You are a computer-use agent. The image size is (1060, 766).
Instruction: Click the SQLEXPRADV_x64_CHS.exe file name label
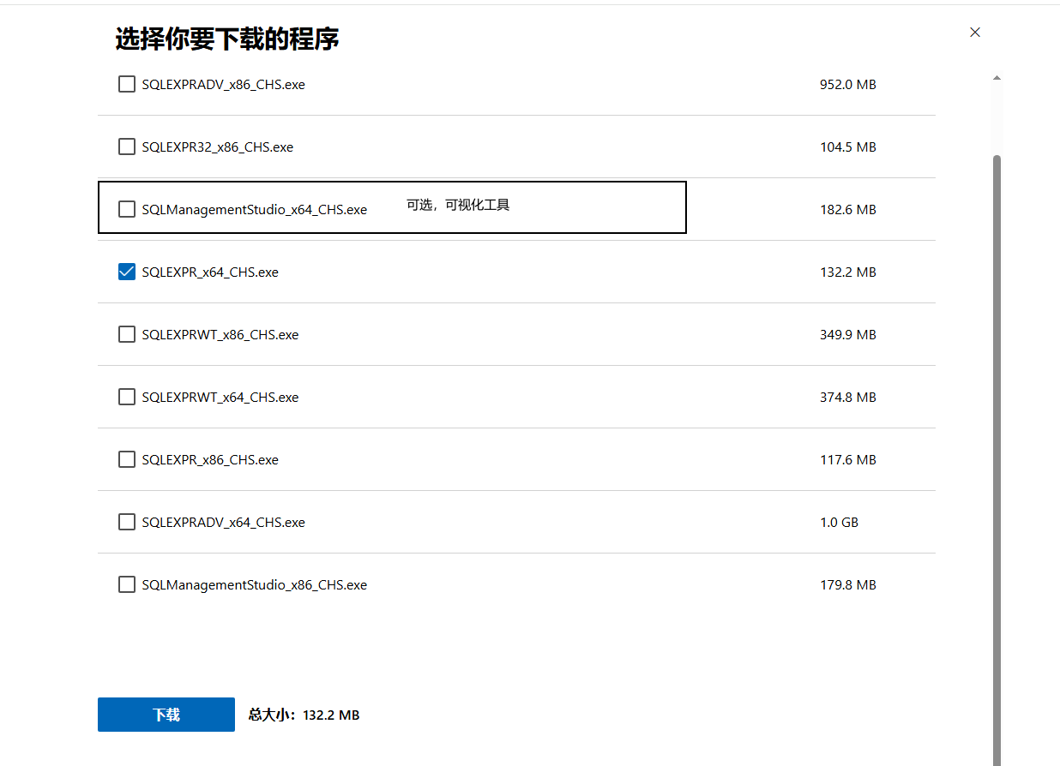pos(223,523)
